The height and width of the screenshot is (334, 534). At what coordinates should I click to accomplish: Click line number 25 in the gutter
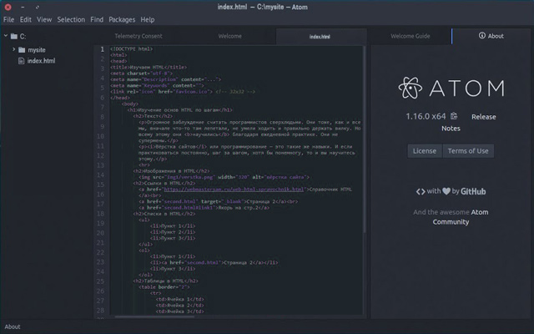point(100,281)
